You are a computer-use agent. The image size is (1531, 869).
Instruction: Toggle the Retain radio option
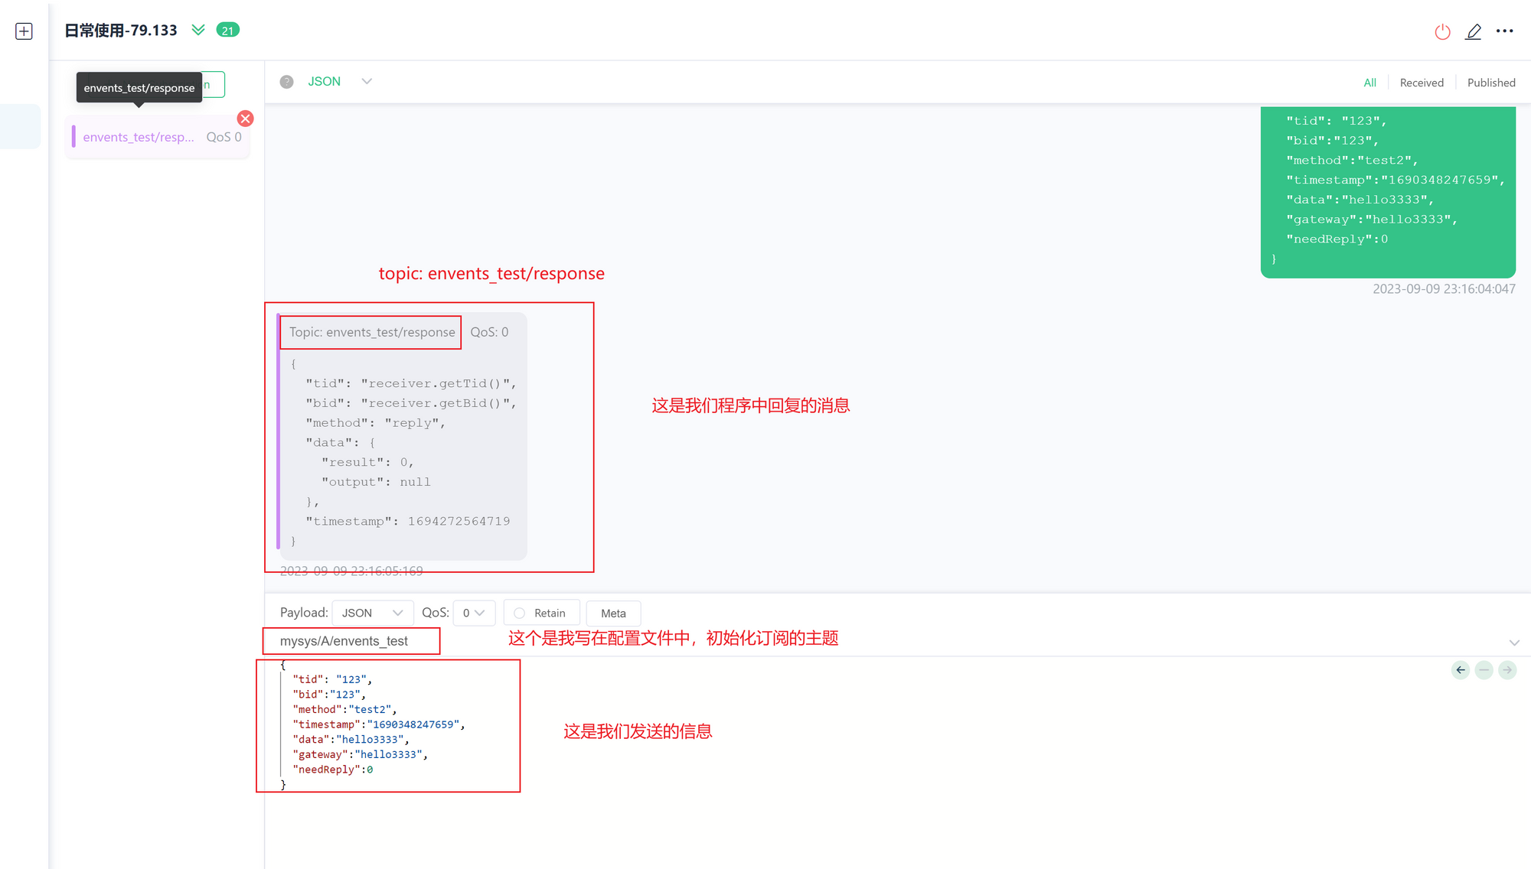[520, 614]
